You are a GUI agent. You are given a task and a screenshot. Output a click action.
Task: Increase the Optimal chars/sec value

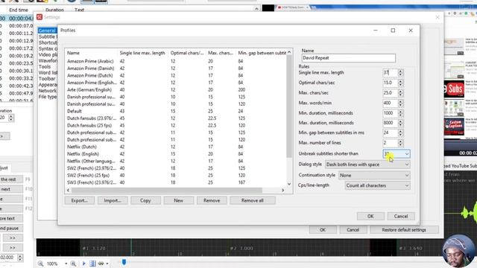[400, 81]
